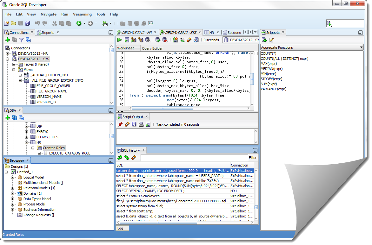Minimize the DBA panel
The width and height of the screenshot is (372, 245).
(x=110, y=110)
